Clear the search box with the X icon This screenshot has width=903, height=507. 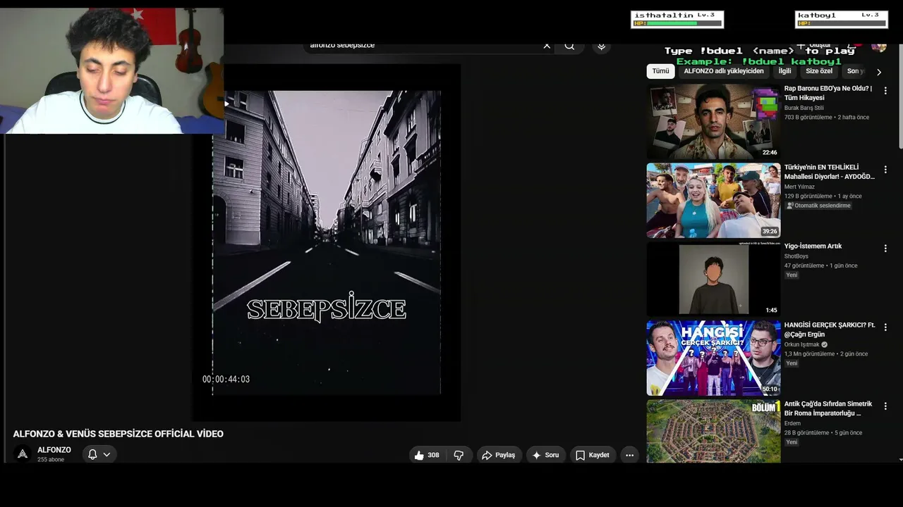(547, 46)
